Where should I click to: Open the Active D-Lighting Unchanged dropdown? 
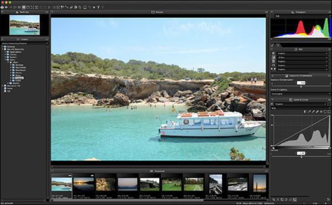point(300,94)
